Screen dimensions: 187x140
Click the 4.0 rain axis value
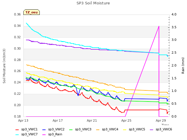coord(174,15)
